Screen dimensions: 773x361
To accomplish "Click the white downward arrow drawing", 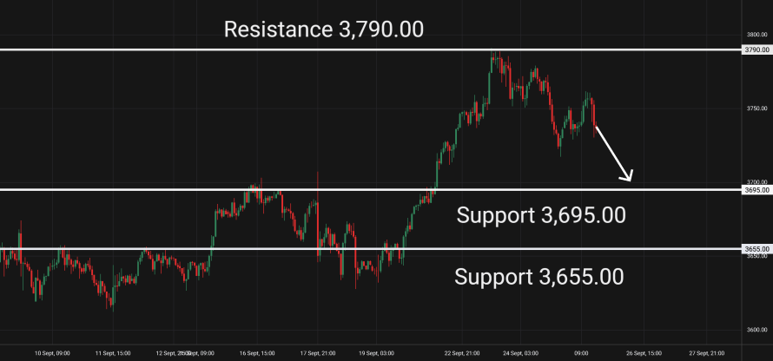I will coord(613,154).
